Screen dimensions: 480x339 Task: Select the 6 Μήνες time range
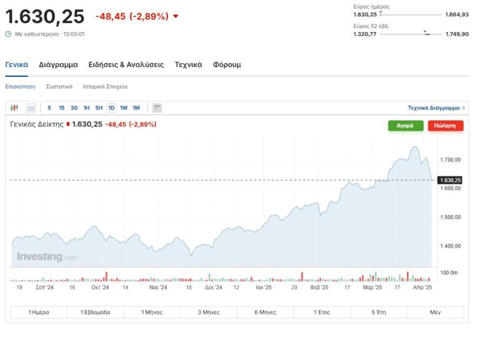pyautogui.click(x=266, y=311)
